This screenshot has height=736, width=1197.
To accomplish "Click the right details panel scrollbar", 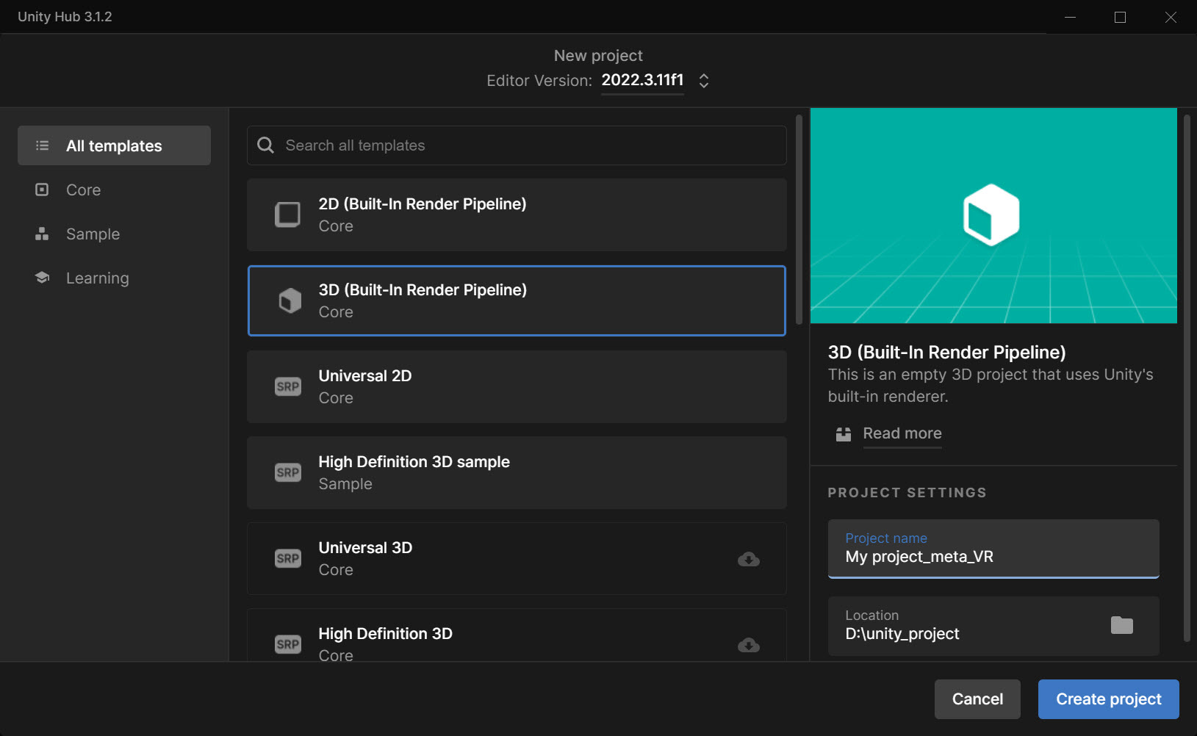I will coord(1187,378).
